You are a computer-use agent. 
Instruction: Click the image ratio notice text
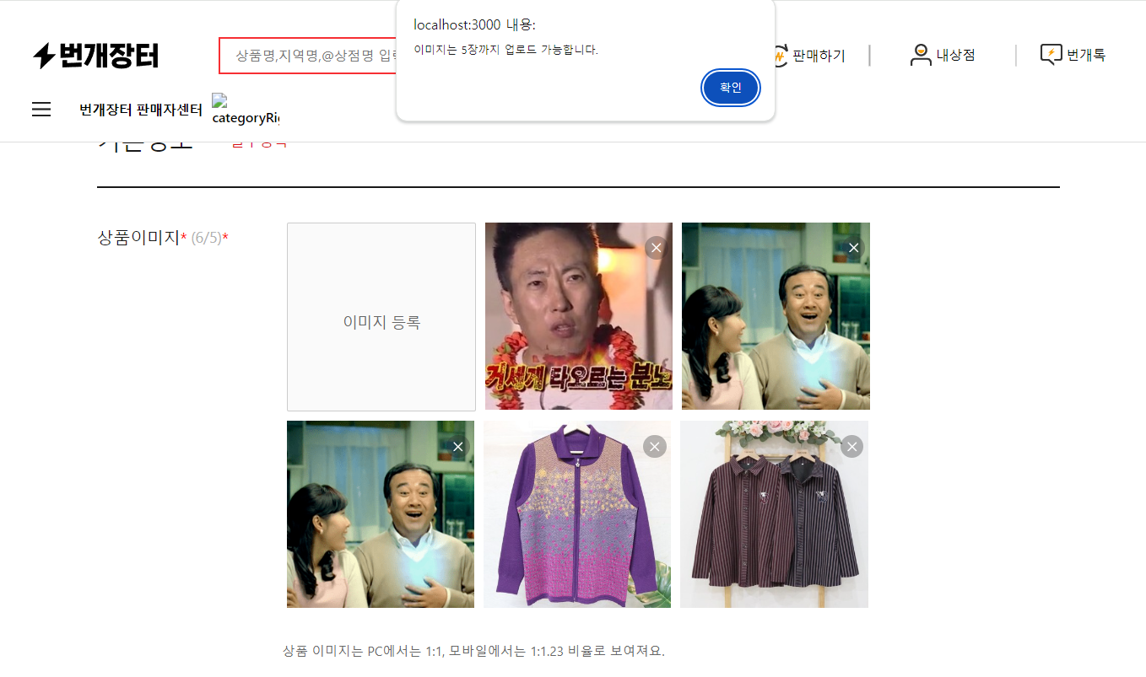(x=473, y=651)
